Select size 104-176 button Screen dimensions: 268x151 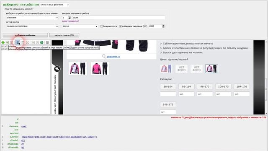pyautogui.click(x=242, y=86)
